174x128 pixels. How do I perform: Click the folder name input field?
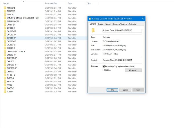coord(122,30)
